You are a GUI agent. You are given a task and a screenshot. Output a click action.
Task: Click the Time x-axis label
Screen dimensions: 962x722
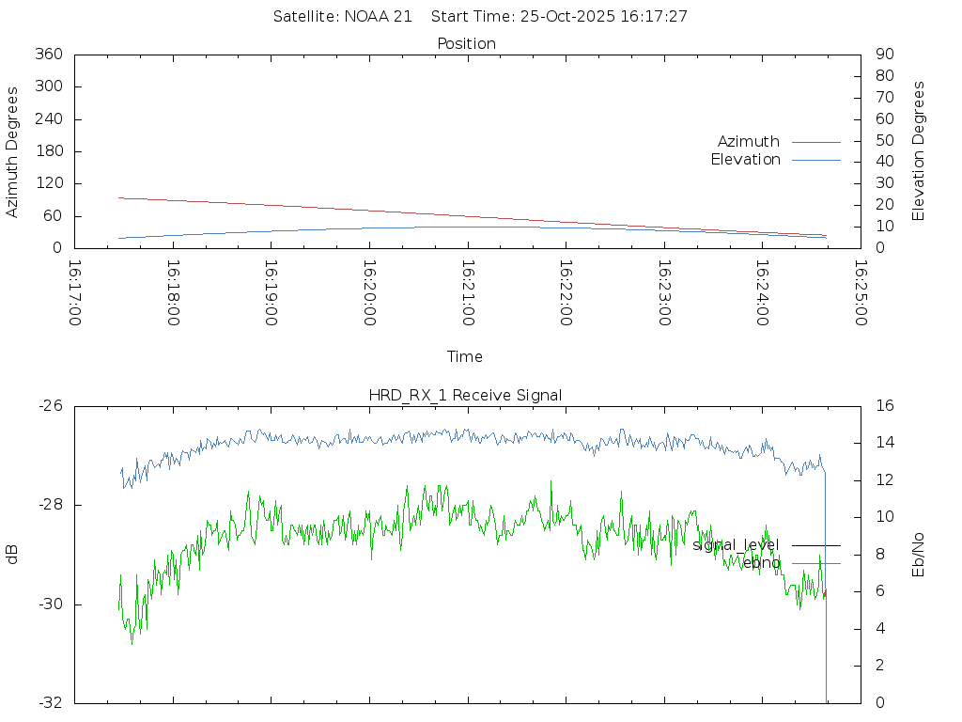[x=465, y=357]
